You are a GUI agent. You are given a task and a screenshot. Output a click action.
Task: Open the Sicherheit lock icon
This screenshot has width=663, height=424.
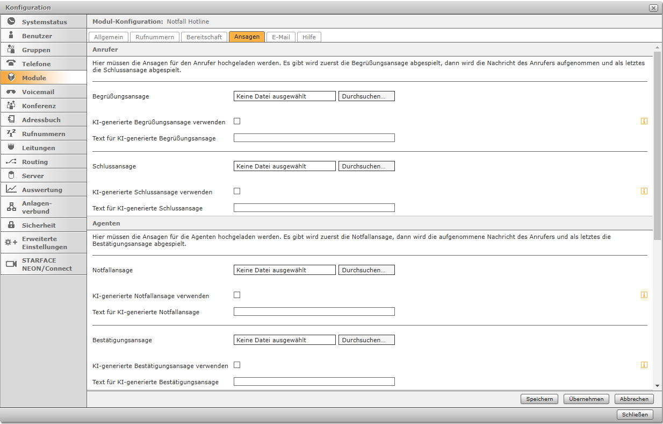pos(11,225)
